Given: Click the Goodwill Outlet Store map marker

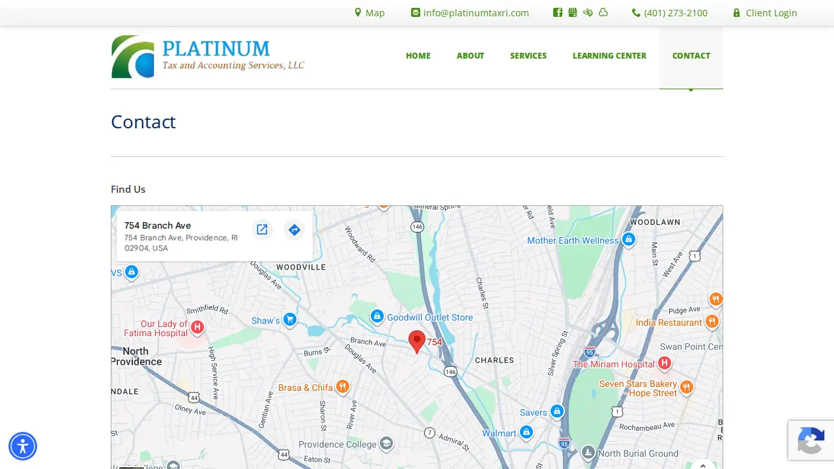Looking at the screenshot, I should pyautogui.click(x=377, y=317).
